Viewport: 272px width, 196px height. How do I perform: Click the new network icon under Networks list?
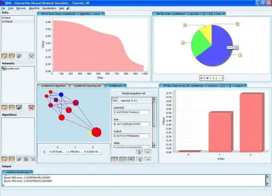click(4, 108)
